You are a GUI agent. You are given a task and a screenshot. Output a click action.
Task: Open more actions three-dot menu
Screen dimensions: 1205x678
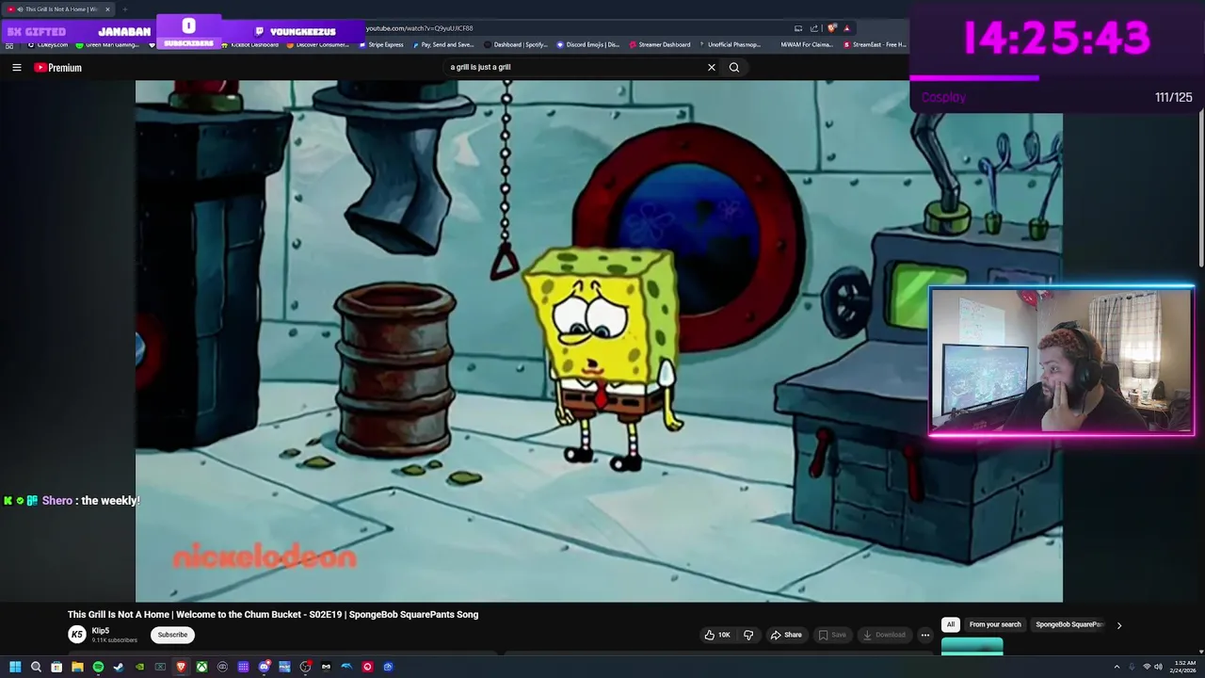[x=925, y=635]
